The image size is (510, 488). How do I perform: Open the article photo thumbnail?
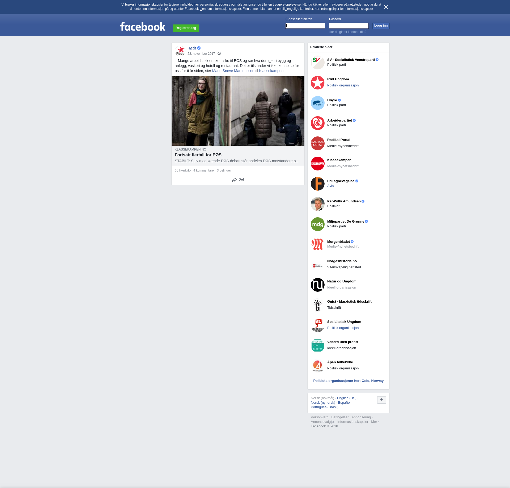(x=238, y=111)
